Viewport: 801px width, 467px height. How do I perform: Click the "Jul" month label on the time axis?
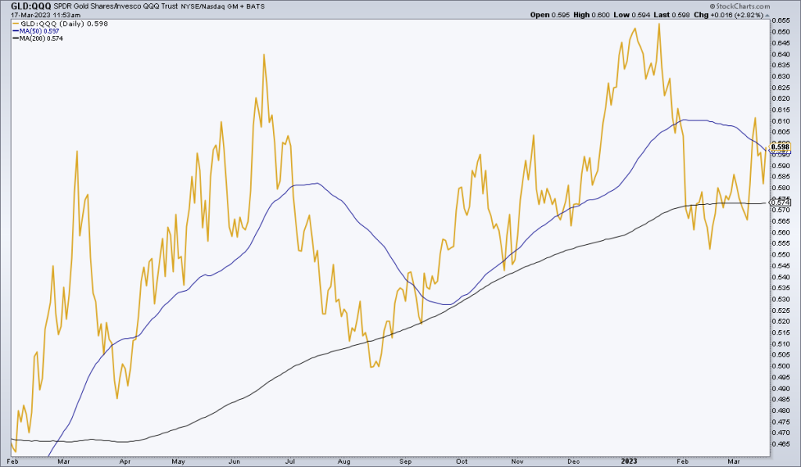[289, 462]
